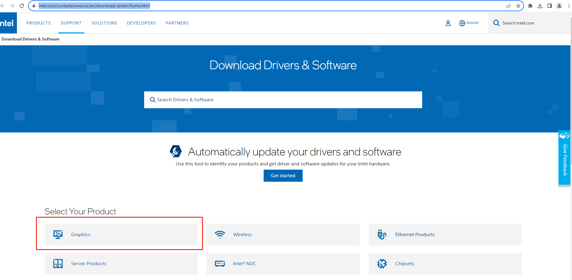Screen dimensions: 572x280
Task: Expand the Solutions navigation menu
Action: [104, 23]
